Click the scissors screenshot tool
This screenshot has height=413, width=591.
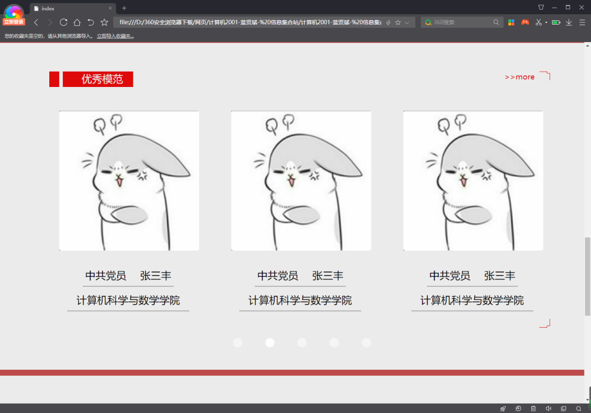(x=538, y=22)
